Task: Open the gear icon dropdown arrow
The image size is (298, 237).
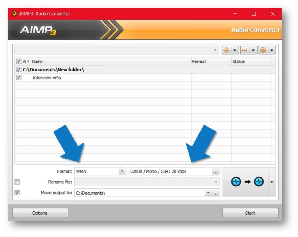Action: [x=272, y=50]
